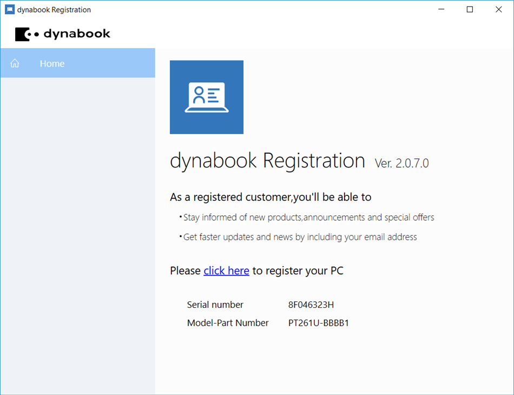Click the 'Model-Part Number' label
Viewport: 514px width, 395px height.
tap(228, 323)
